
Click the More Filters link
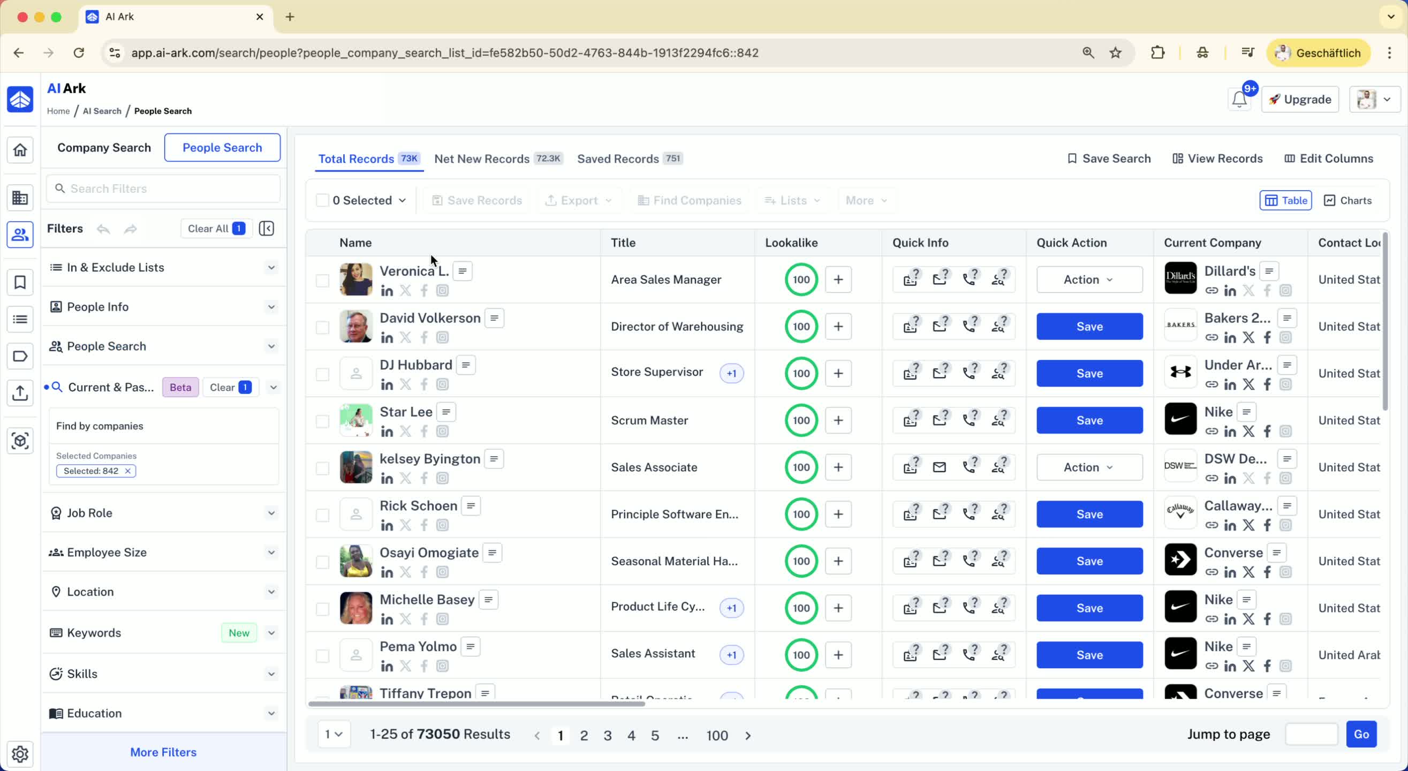click(163, 752)
